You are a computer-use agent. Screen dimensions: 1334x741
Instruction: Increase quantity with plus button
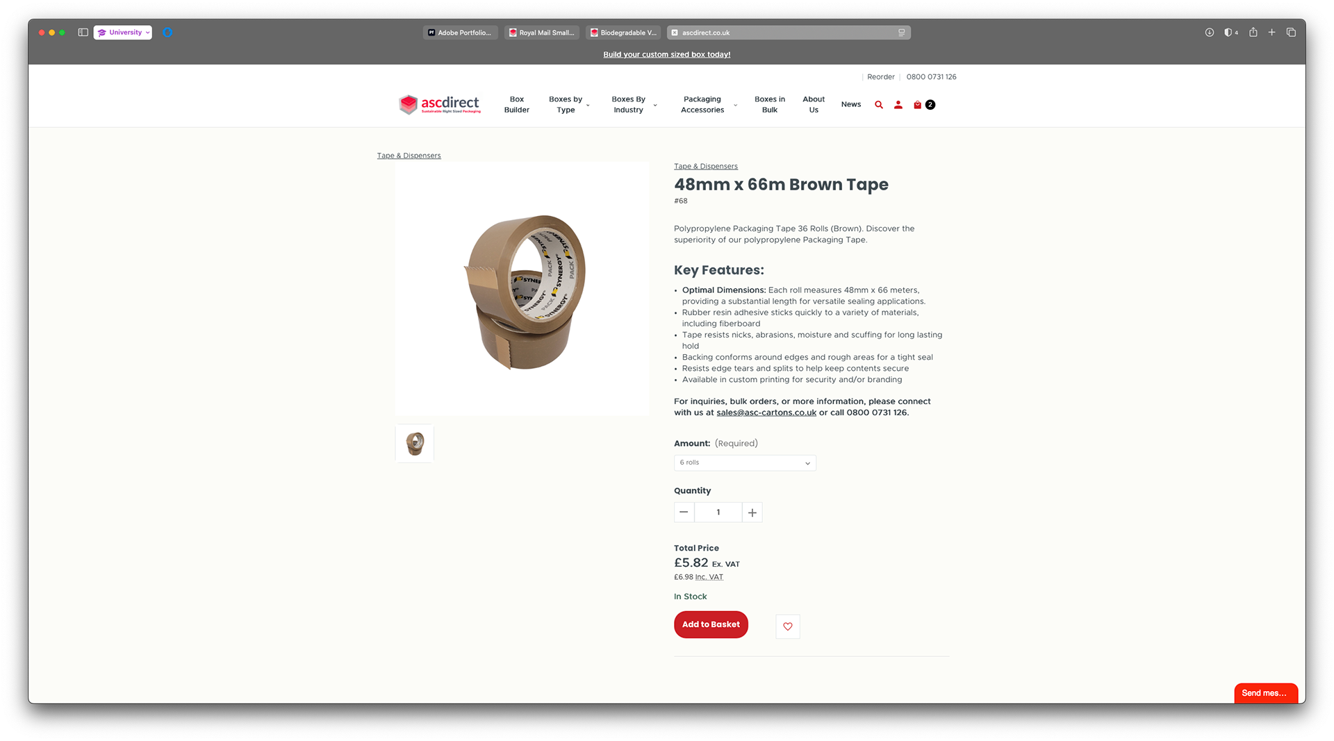coord(752,513)
